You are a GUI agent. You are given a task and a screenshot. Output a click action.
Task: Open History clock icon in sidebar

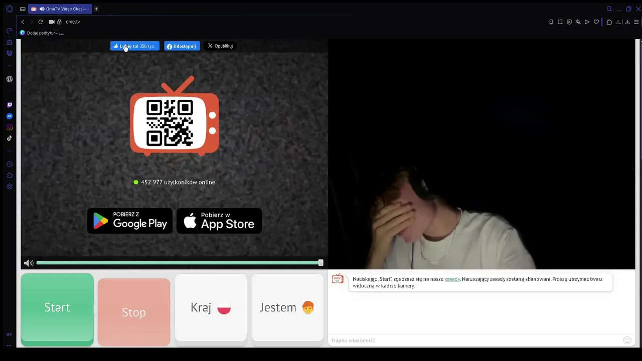10,164
